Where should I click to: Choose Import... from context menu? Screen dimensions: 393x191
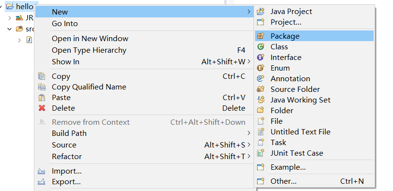pos(144,171)
